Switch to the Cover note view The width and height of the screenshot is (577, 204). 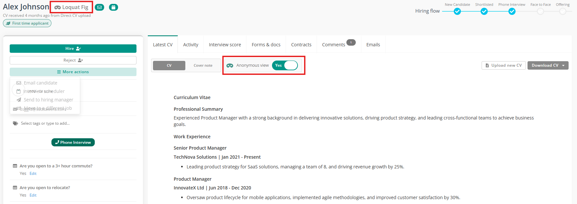[x=203, y=65]
